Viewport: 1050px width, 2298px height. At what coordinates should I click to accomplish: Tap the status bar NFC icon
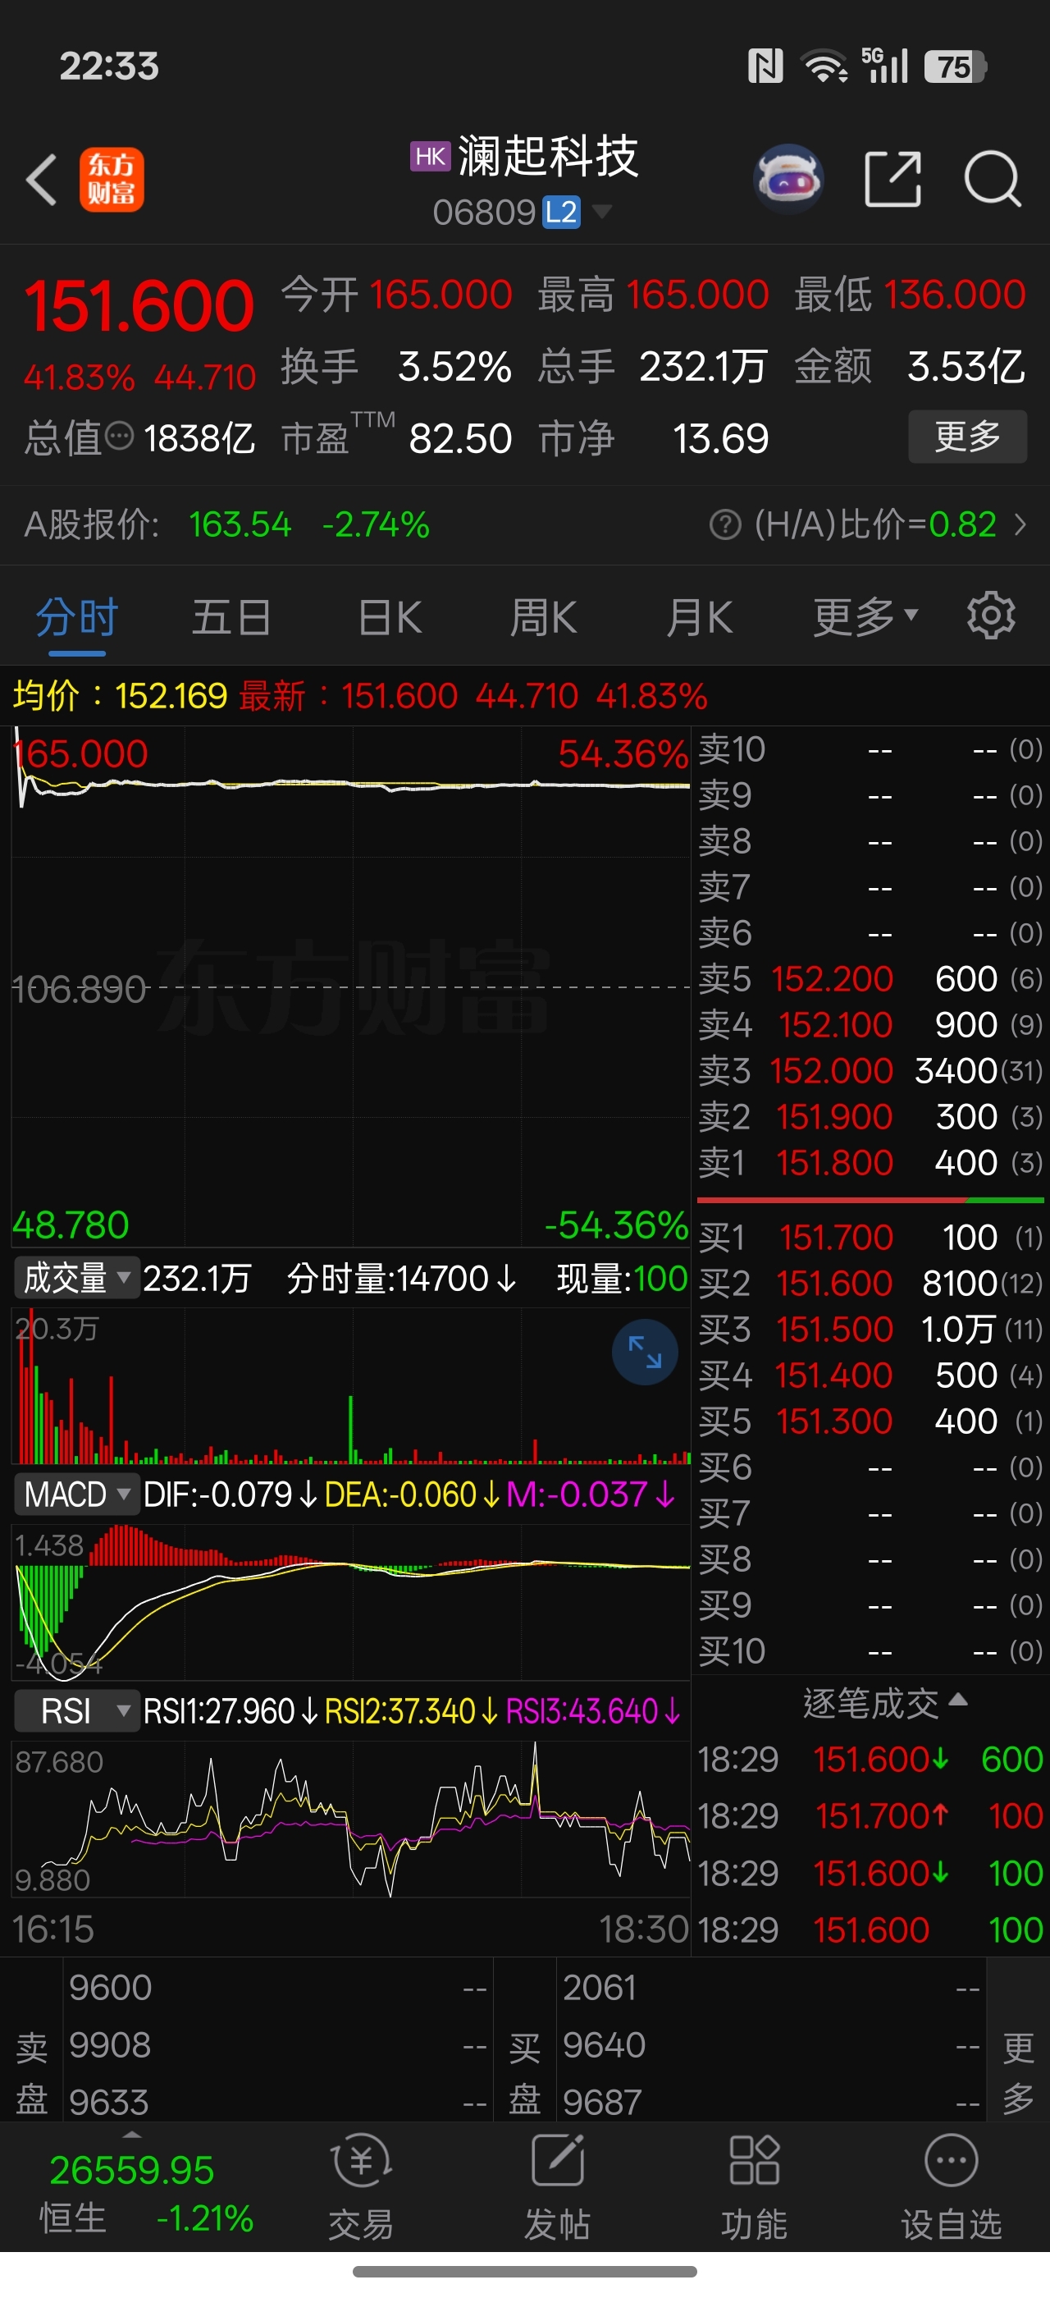point(765,66)
